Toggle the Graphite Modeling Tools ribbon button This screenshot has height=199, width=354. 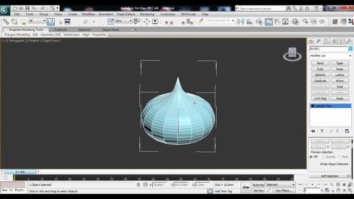(x=269, y=22)
